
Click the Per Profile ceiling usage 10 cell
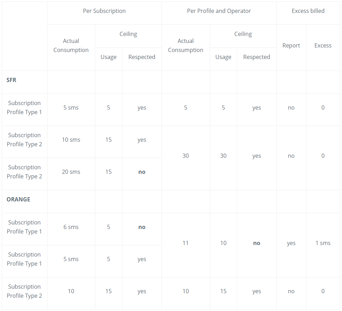223,243
